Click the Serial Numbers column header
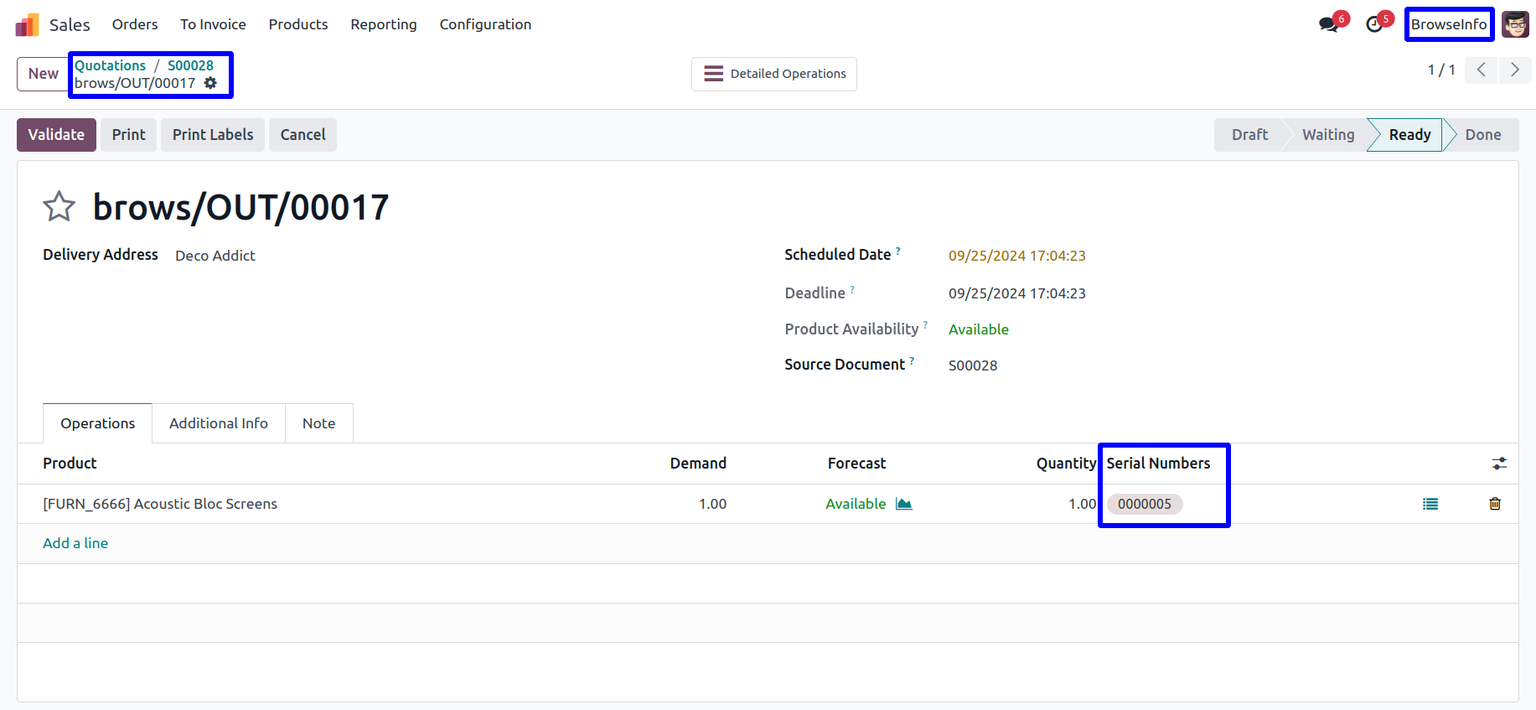 click(1158, 464)
